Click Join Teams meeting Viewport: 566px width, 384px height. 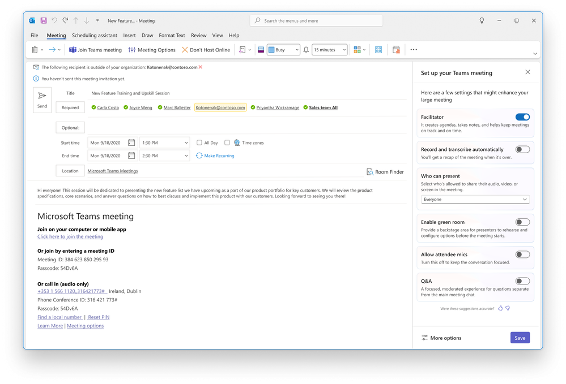coord(95,50)
